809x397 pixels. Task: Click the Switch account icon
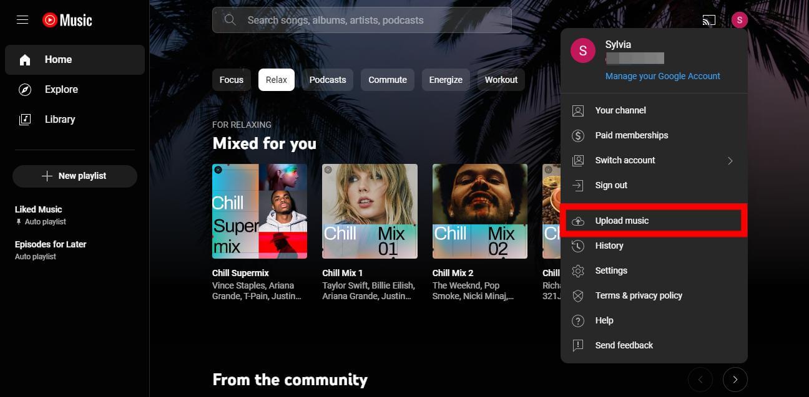[x=578, y=160]
